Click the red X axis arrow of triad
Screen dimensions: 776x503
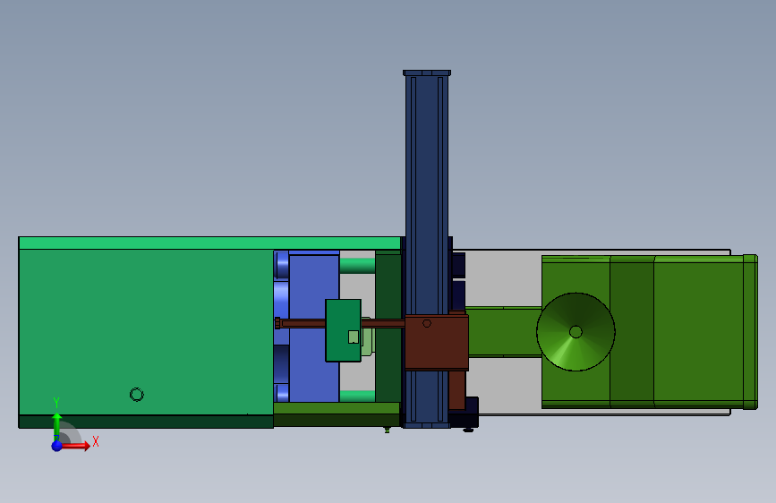pos(77,446)
